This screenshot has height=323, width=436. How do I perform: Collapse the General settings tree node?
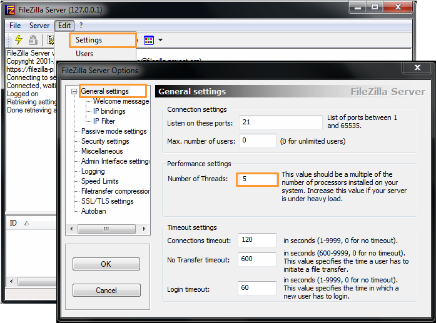click(x=74, y=91)
